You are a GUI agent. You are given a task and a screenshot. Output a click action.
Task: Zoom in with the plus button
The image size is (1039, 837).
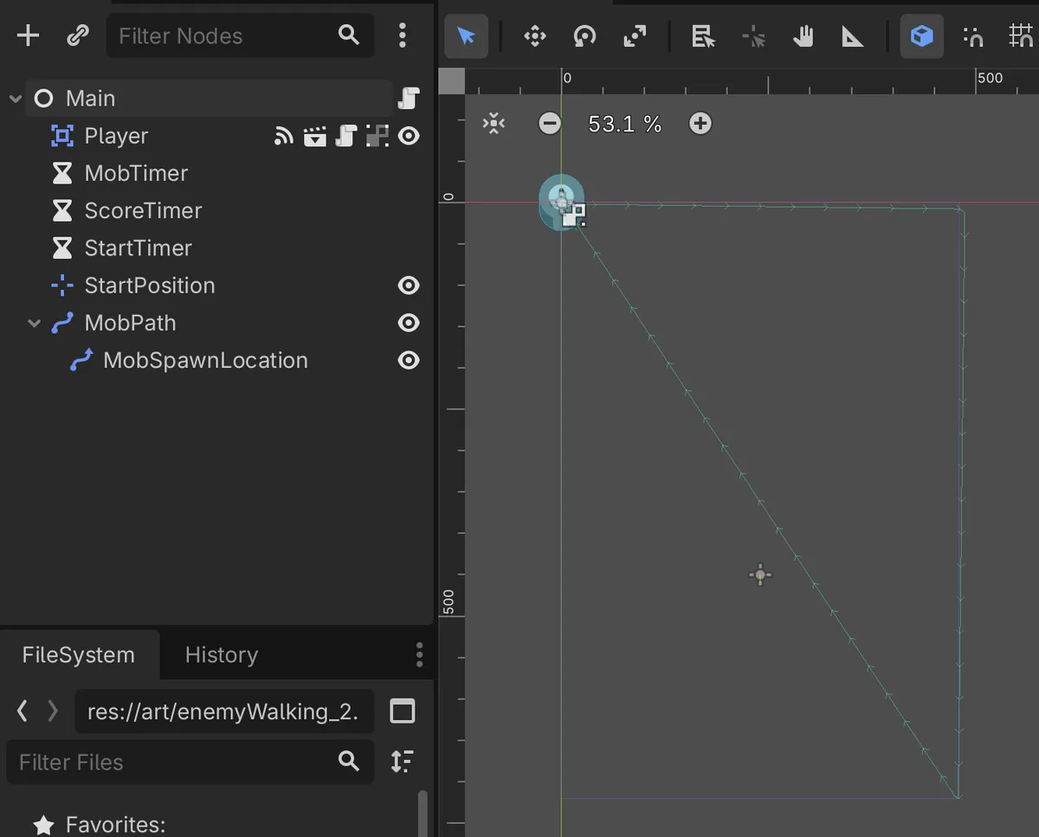tap(700, 124)
